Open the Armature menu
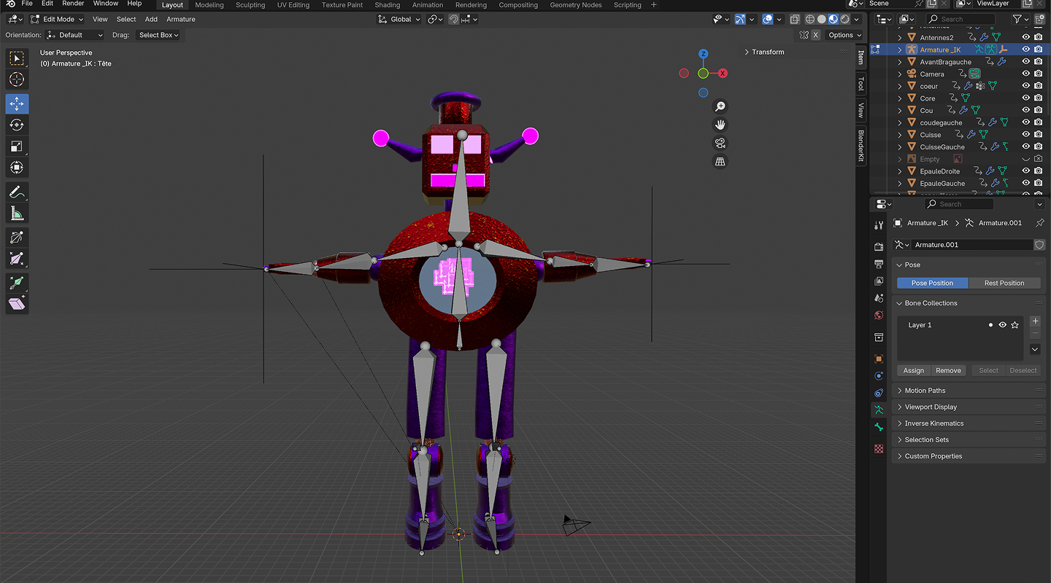The height and width of the screenshot is (583, 1051). (180, 19)
